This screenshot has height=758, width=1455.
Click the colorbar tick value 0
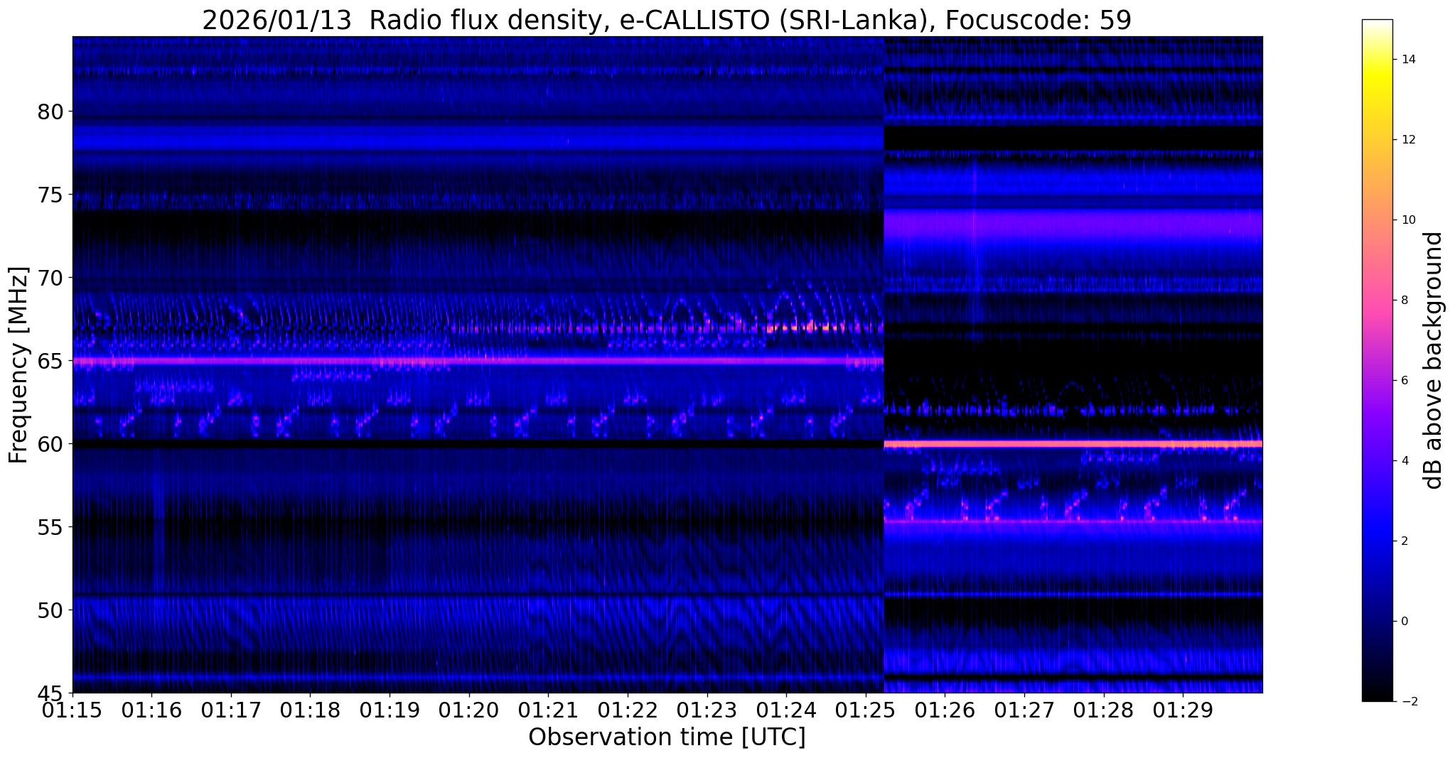1403,622
